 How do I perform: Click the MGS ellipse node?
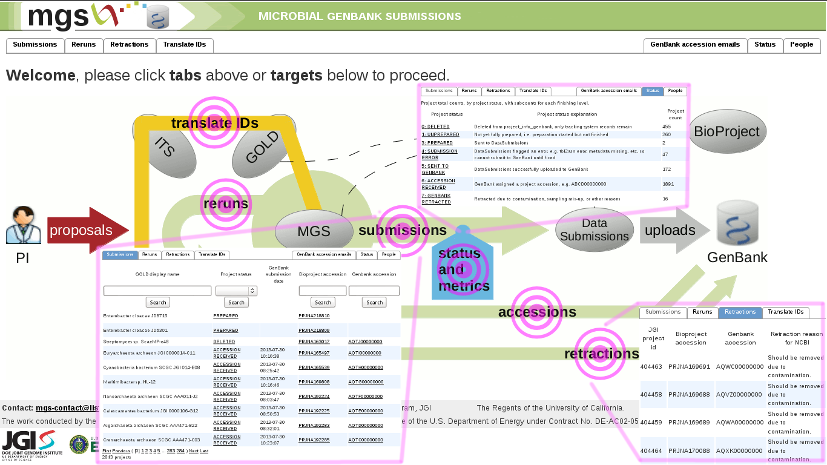pos(314,231)
